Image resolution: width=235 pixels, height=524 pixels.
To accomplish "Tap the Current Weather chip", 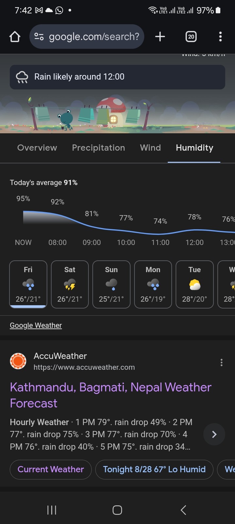I will click(51, 469).
